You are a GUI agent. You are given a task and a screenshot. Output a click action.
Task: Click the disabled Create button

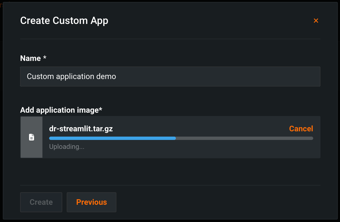(41, 202)
